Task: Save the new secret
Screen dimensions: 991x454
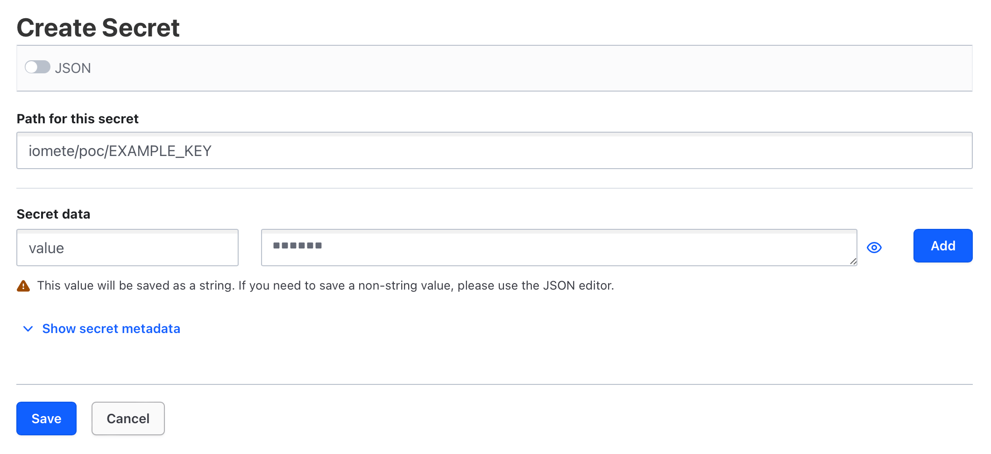Action: click(46, 419)
